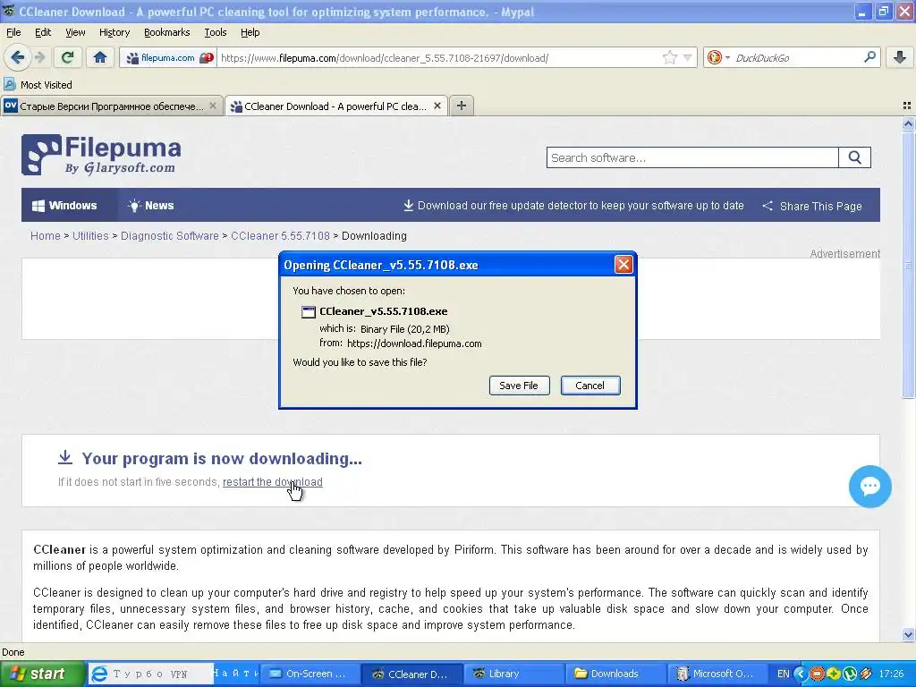The image size is (916, 687).
Task: Click the URL address field
Action: [438, 58]
